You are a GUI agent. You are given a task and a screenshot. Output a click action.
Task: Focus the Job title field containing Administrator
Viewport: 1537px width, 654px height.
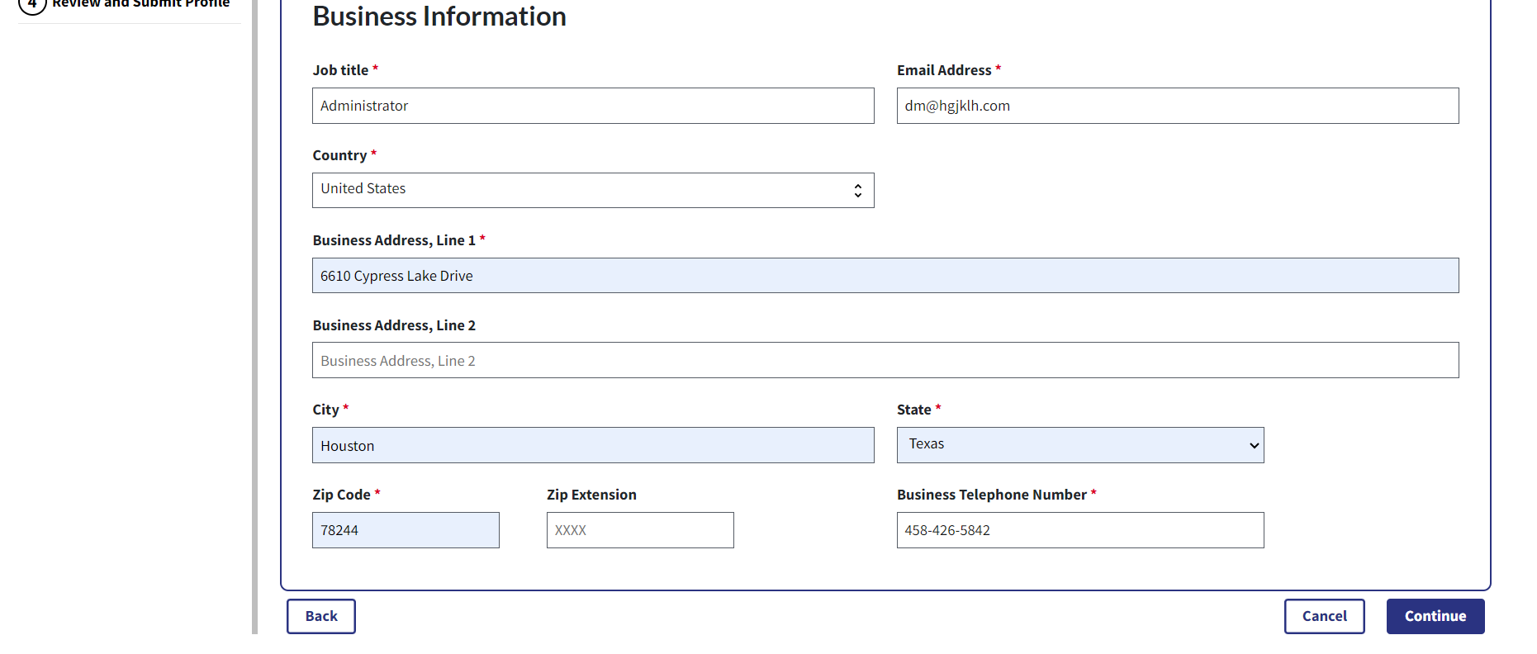[x=593, y=106]
